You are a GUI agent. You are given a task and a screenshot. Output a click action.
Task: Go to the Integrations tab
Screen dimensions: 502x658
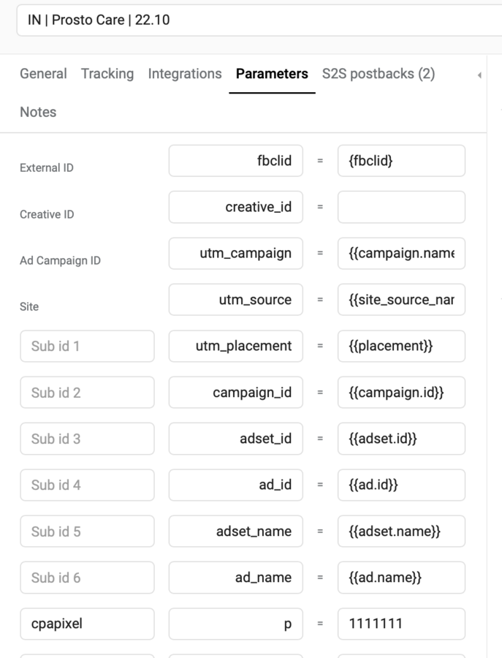tap(184, 74)
